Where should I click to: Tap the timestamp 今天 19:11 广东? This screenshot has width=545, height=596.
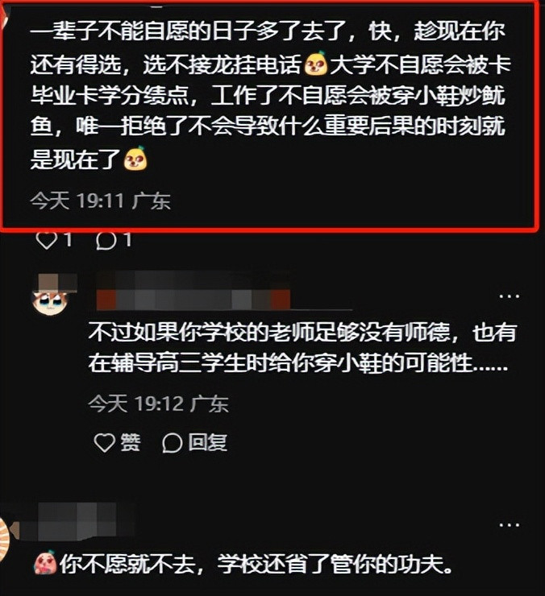[x=100, y=201]
